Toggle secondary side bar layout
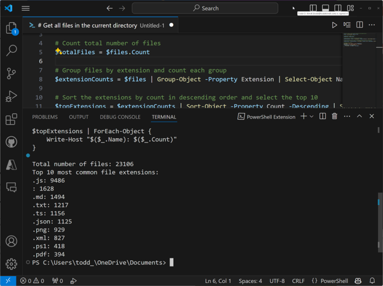 coord(338,8)
